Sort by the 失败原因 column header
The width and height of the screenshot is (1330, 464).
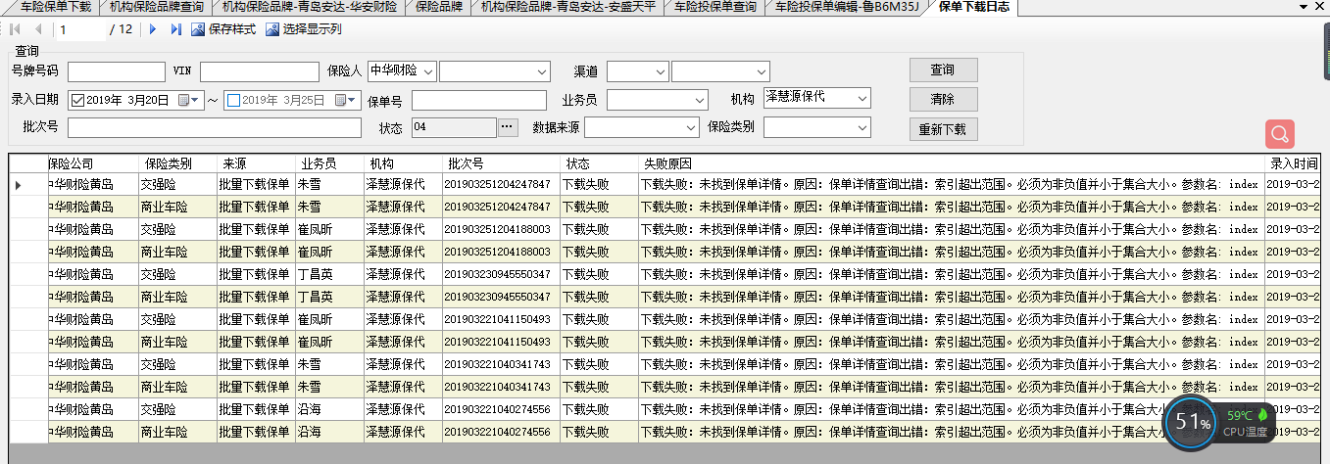click(x=951, y=163)
